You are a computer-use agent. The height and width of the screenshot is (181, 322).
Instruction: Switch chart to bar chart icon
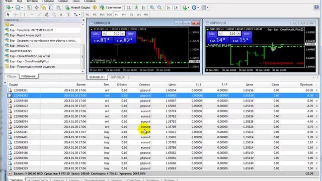click(x=129, y=8)
